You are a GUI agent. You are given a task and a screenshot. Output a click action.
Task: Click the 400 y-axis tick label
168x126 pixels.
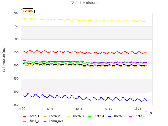[x=16, y=92]
